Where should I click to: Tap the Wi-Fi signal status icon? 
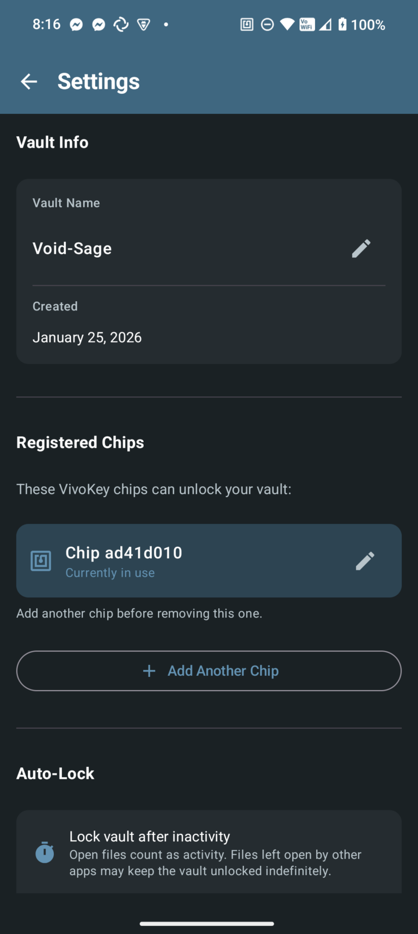[287, 25]
